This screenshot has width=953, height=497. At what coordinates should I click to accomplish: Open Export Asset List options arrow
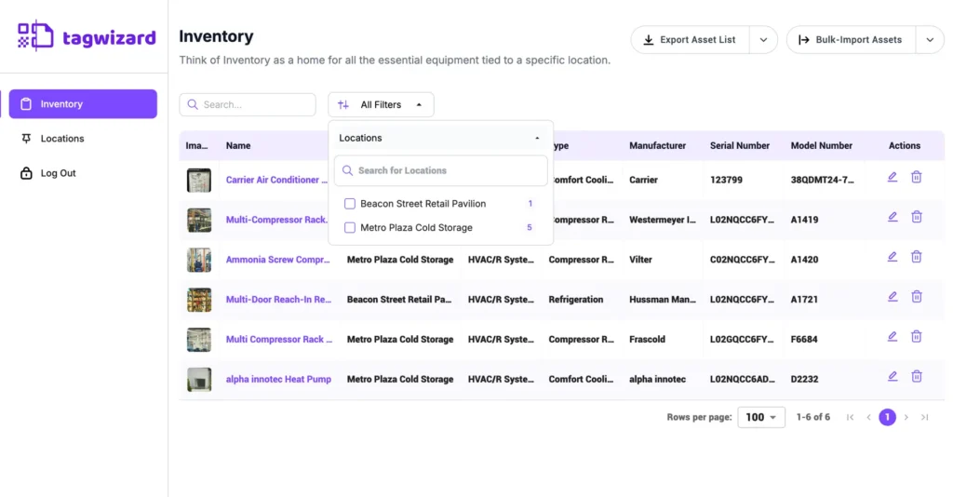coord(763,39)
